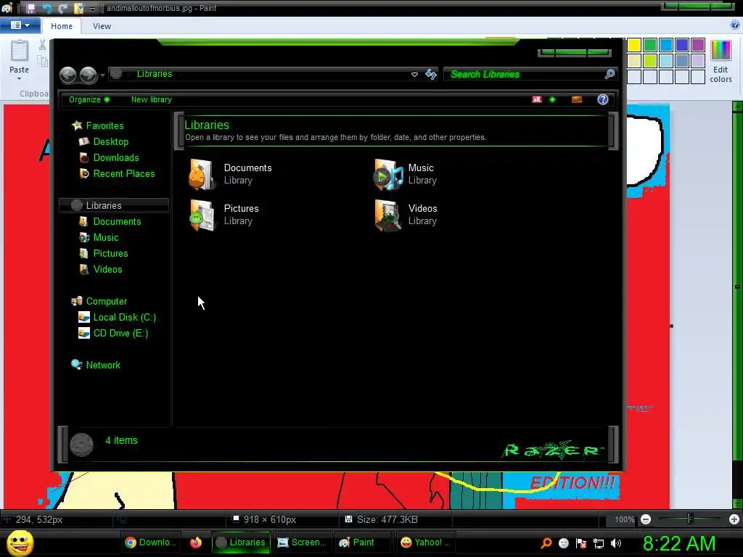The image size is (743, 557).
Task: Click Libraries in the address bar
Action: tap(155, 74)
